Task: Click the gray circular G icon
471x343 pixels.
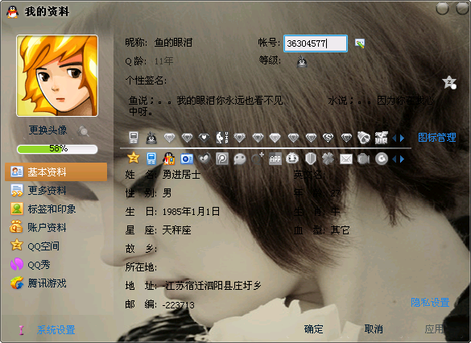Action: (x=382, y=159)
